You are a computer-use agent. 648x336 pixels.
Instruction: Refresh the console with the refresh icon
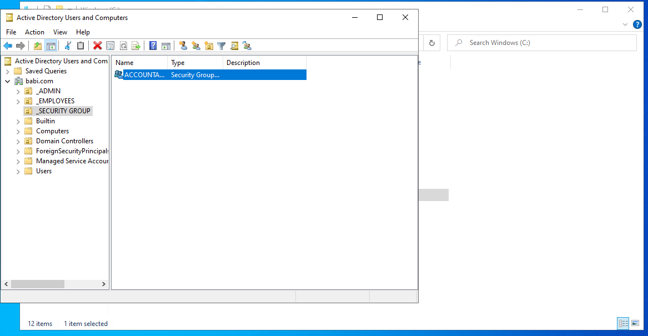click(124, 46)
